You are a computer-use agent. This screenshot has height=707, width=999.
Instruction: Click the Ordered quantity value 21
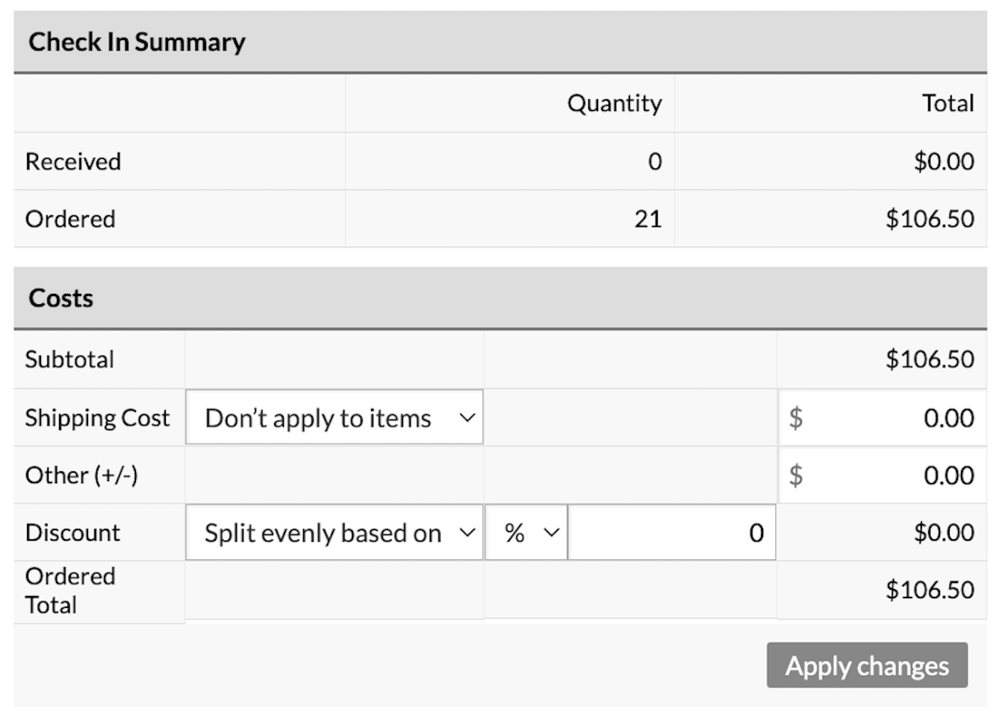pos(647,219)
